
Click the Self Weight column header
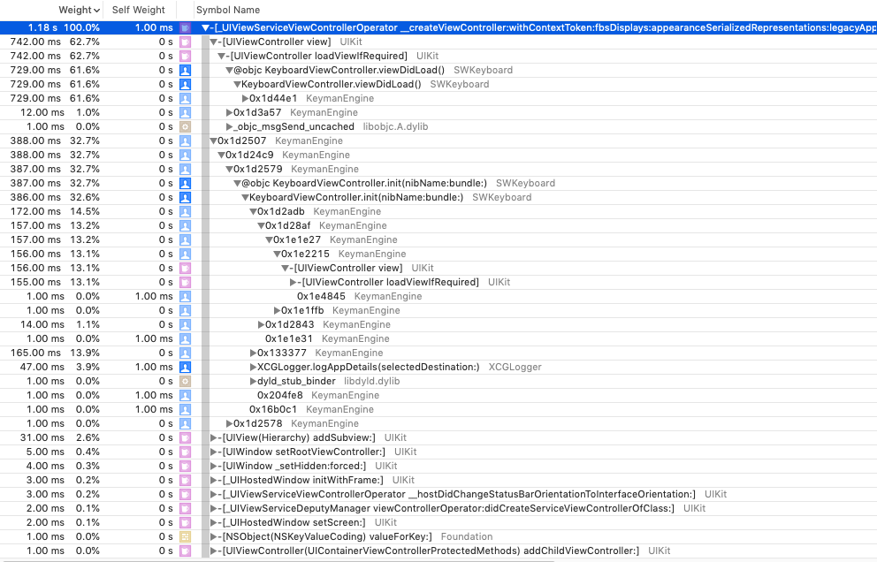(138, 10)
